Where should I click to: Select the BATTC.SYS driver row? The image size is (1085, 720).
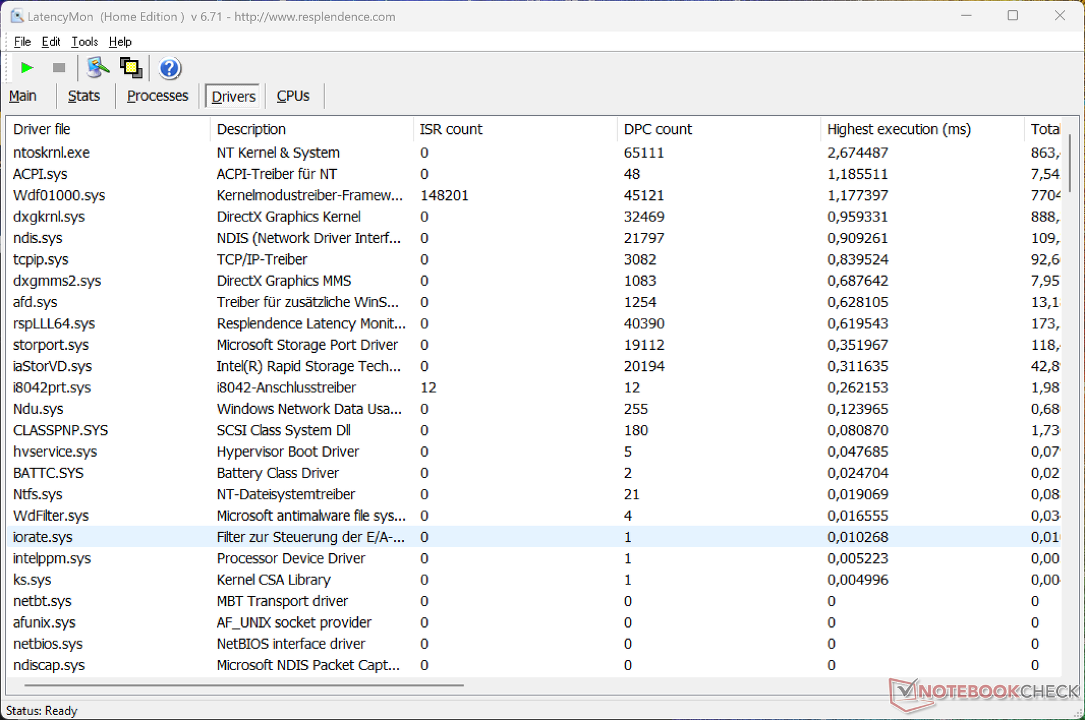point(534,473)
